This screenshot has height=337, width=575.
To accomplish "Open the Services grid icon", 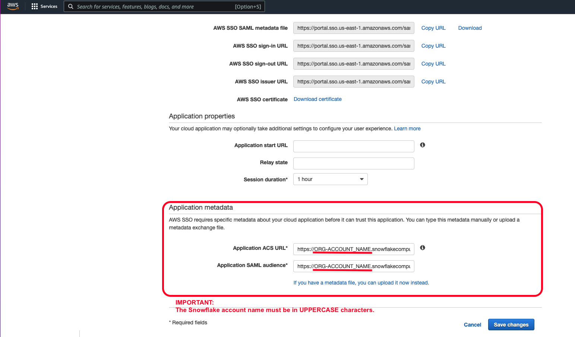I will click(34, 6).
